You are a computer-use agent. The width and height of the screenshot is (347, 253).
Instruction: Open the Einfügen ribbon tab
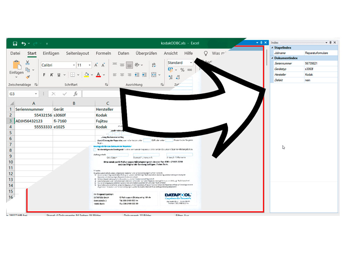[51, 53]
